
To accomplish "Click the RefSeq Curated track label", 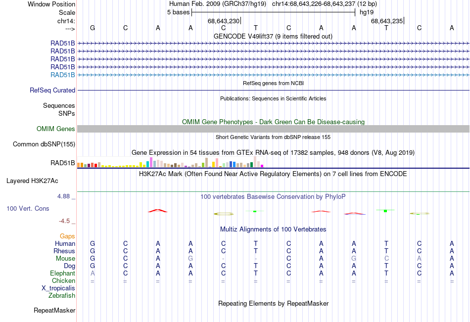I will [52, 90].
